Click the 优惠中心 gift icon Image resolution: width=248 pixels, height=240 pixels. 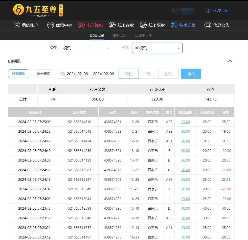tap(51, 25)
